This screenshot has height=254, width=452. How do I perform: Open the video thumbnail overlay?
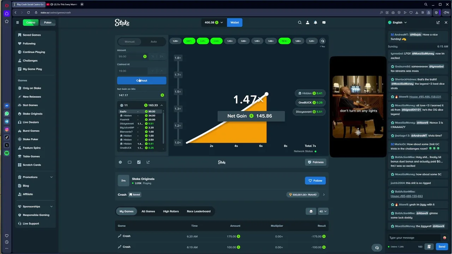click(x=358, y=107)
